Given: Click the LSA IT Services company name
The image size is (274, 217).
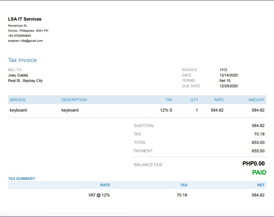Looking at the screenshot, I should (x=25, y=19).
